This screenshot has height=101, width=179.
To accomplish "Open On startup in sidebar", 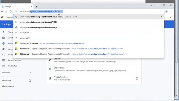I will tap(12, 66).
